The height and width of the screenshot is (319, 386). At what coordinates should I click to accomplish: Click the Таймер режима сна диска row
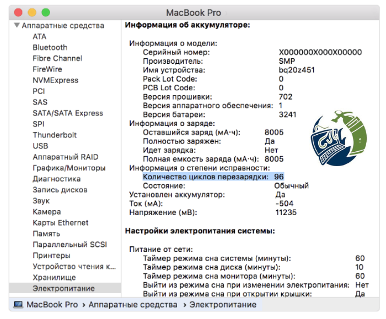point(253,267)
